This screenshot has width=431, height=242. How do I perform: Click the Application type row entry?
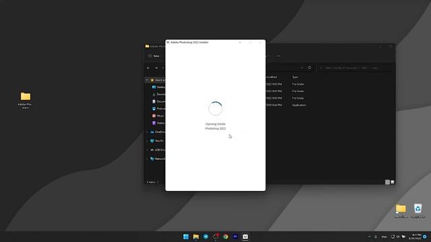point(299,105)
